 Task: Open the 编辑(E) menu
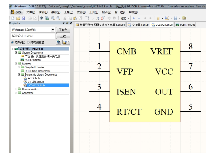coord(43,12)
